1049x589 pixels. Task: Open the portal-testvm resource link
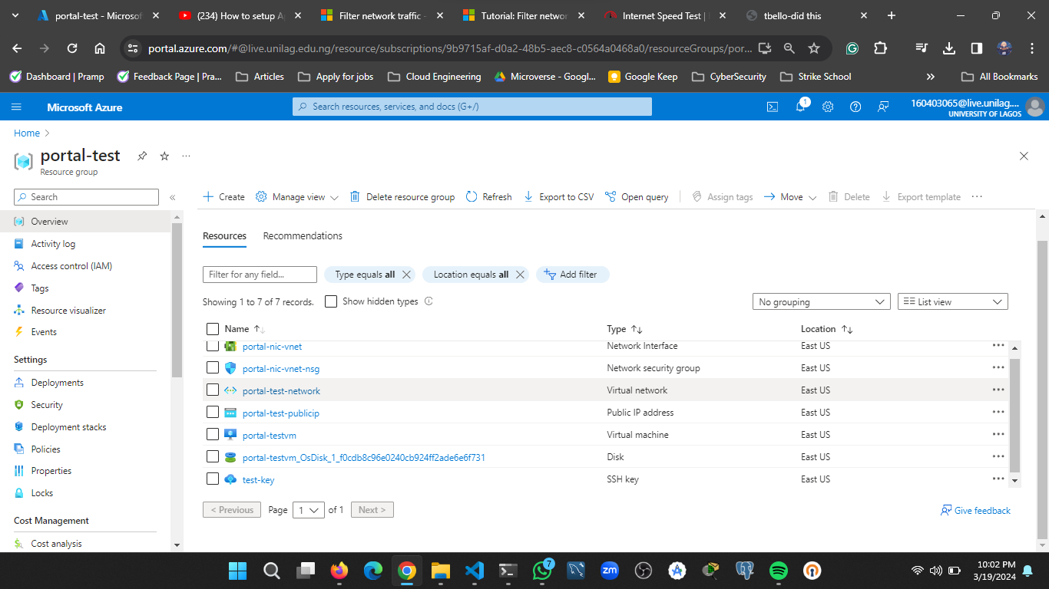[270, 436]
